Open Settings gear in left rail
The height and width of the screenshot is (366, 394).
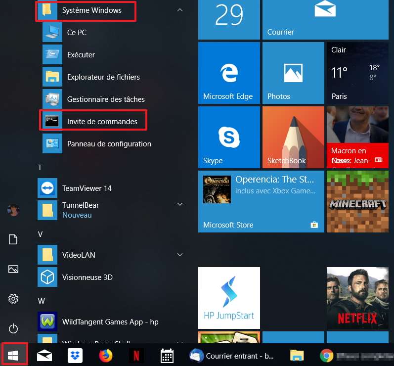[13, 299]
